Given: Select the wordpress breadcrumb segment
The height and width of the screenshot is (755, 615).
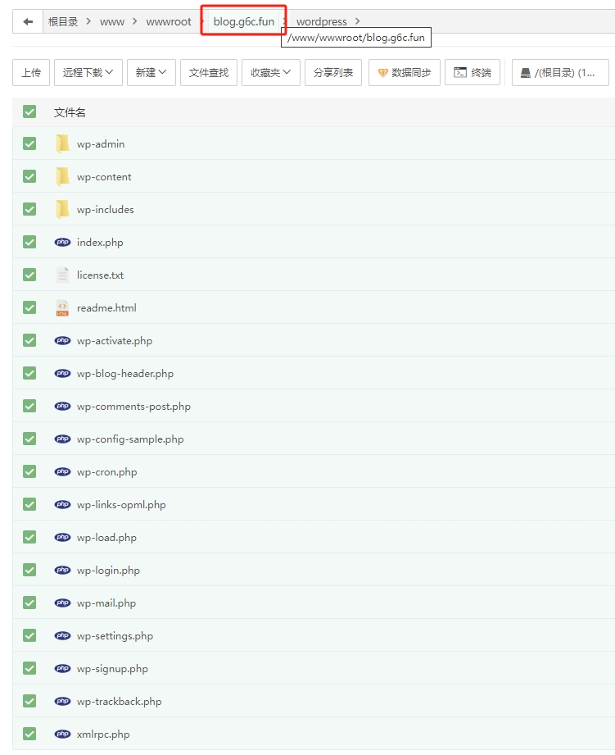Looking at the screenshot, I should (x=321, y=22).
